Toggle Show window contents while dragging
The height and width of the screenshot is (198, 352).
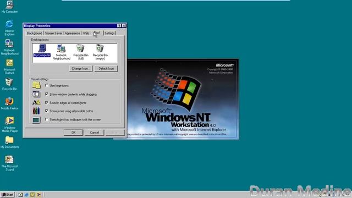point(46,94)
